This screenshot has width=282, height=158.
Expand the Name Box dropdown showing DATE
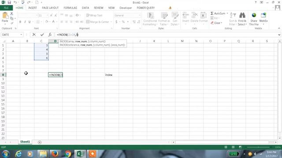point(21,35)
